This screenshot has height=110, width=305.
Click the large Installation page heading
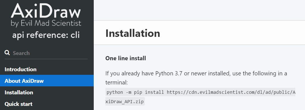pyautogui.click(x=133, y=33)
